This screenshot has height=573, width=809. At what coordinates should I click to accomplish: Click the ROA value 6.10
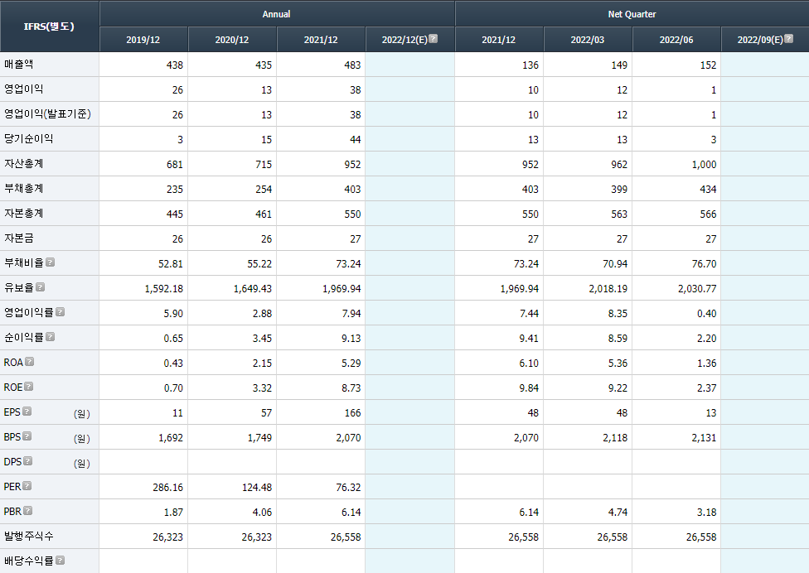528,364
